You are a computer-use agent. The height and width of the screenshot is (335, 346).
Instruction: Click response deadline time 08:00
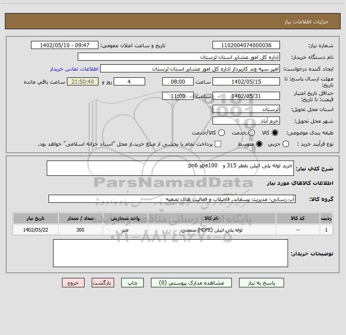tap(178, 81)
